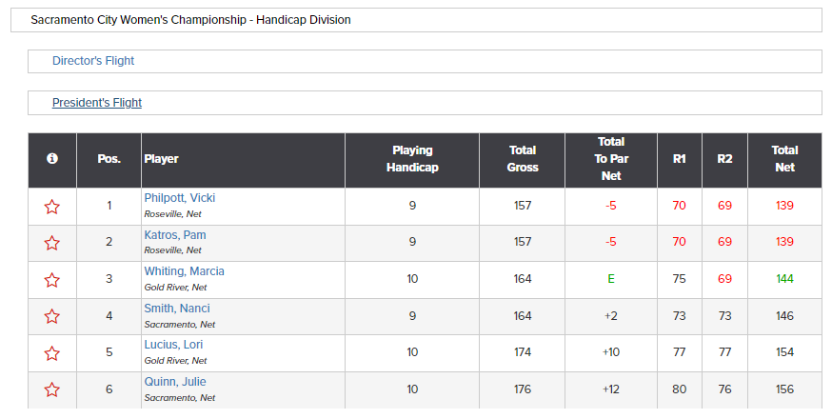Toggle favorite star for Pam Katros
Image resolution: width=832 pixels, height=419 pixels.
tap(52, 243)
